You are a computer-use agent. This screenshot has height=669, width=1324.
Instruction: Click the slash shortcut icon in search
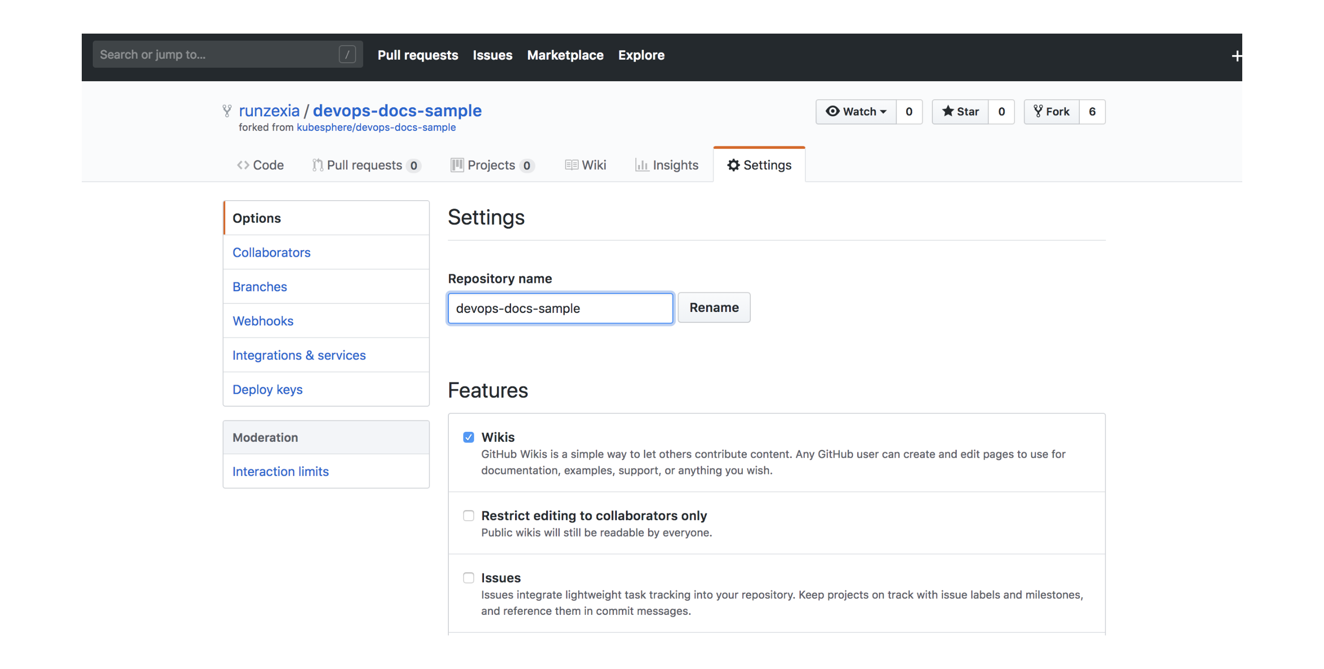347,55
